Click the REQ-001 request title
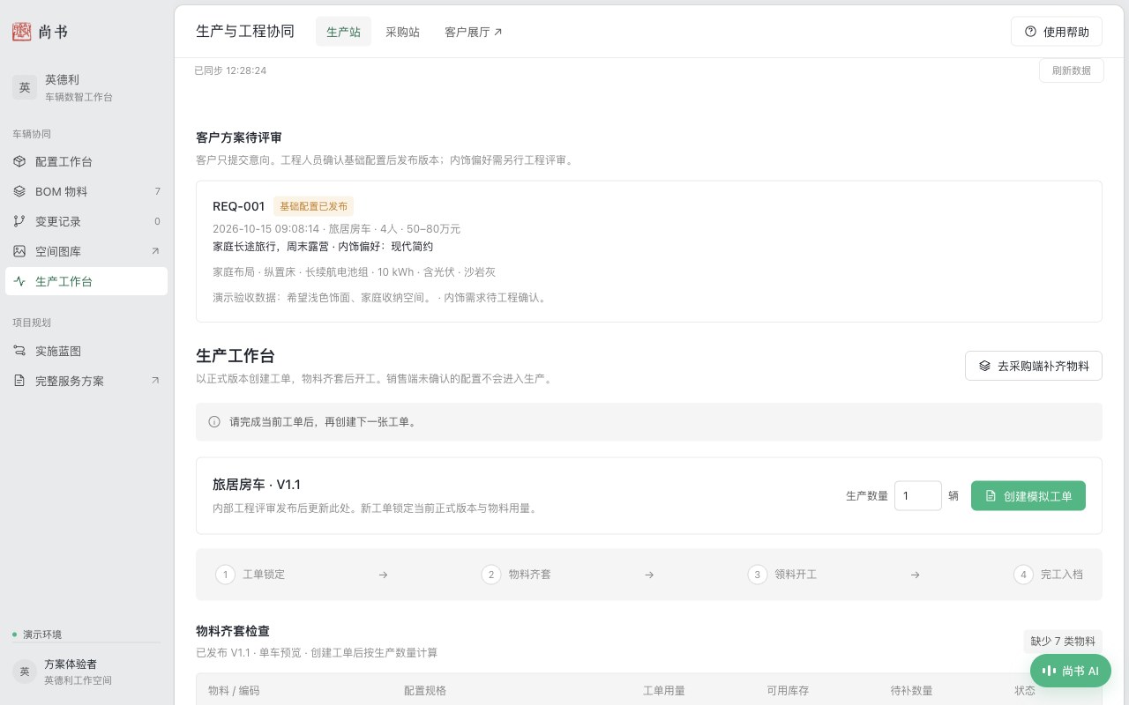Screen dimensions: 1129x705 pyautogui.click(x=239, y=206)
